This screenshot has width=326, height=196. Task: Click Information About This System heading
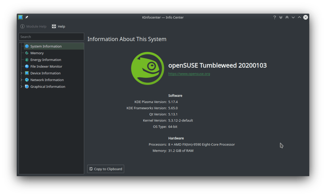[x=127, y=39]
